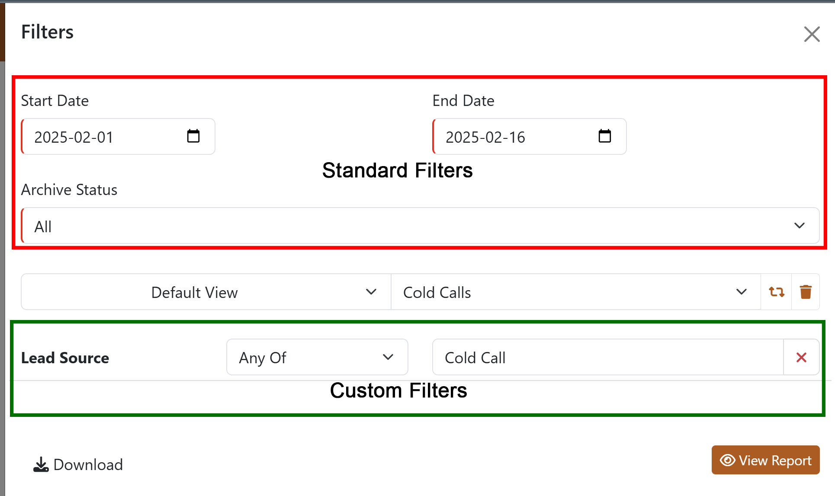Click the Archive Status label
The width and height of the screenshot is (835, 496).
(x=69, y=190)
